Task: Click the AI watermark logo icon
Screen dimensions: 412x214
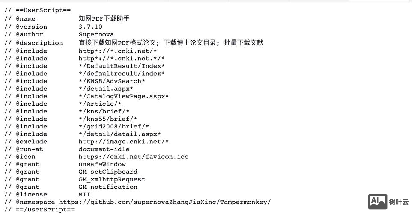Action: [x=378, y=202]
